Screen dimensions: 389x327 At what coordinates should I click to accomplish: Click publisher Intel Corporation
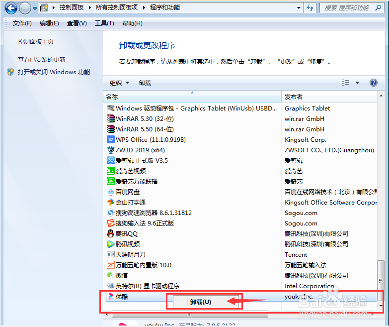[x=310, y=286]
